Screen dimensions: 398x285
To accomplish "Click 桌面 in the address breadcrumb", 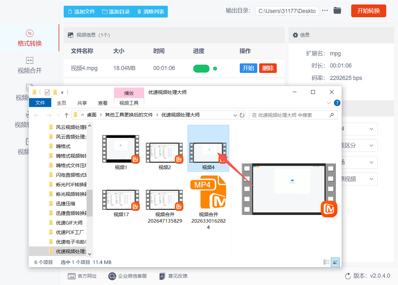I will click(x=92, y=115).
